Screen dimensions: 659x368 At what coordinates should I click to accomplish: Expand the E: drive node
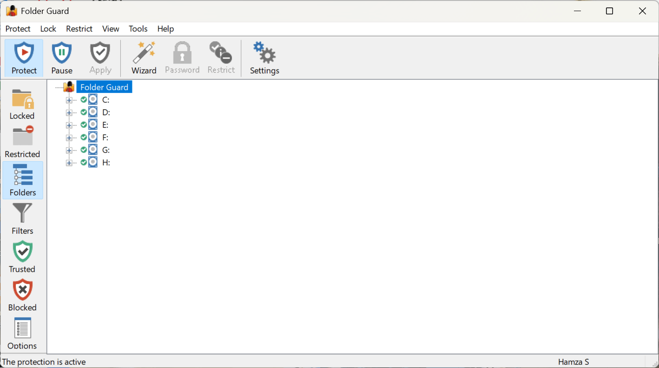pos(69,125)
